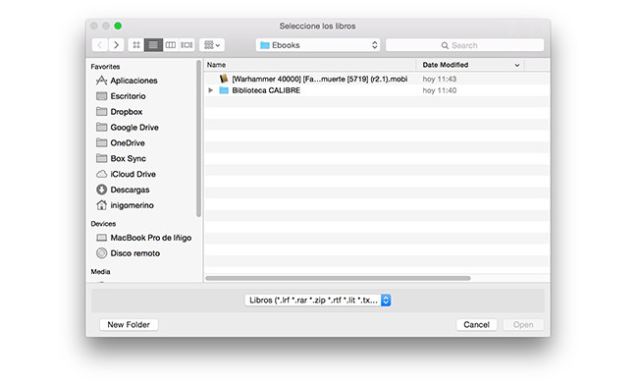
Task: Switch to list view mode
Action: click(153, 45)
